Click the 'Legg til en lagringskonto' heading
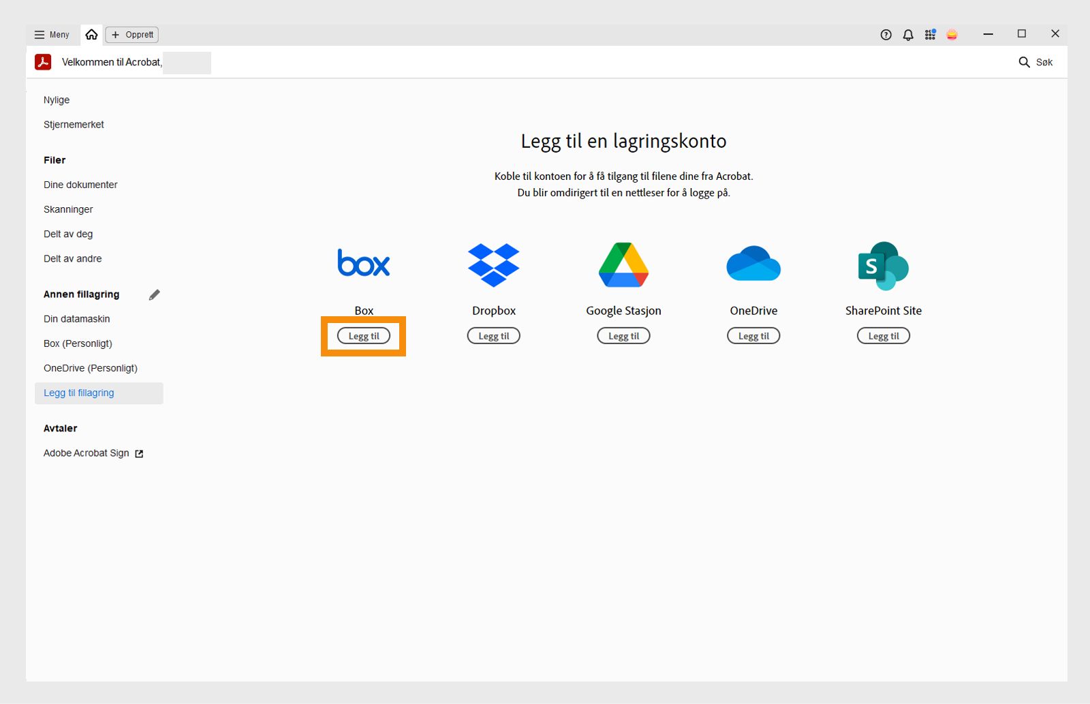 click(x=624, y=141)
